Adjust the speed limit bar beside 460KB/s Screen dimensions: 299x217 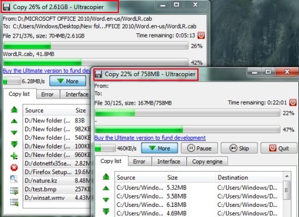105,148
